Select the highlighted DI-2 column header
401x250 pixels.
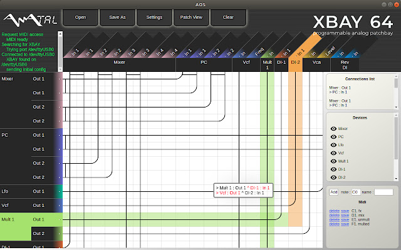coord(295,65)
